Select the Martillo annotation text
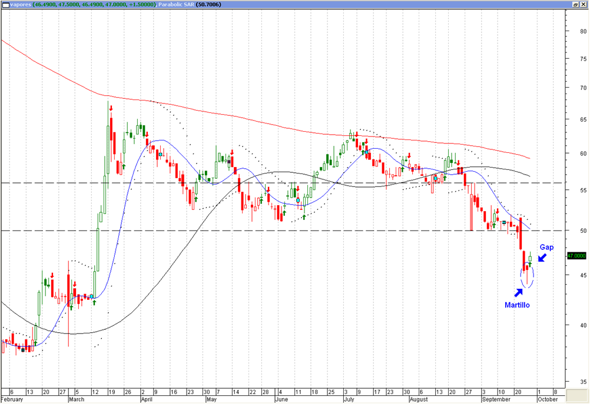The image size is (590, 404). [x=517, y=305]
